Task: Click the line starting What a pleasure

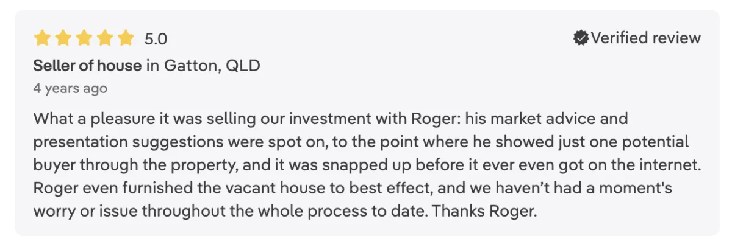Action: click(x=331, y=118)
